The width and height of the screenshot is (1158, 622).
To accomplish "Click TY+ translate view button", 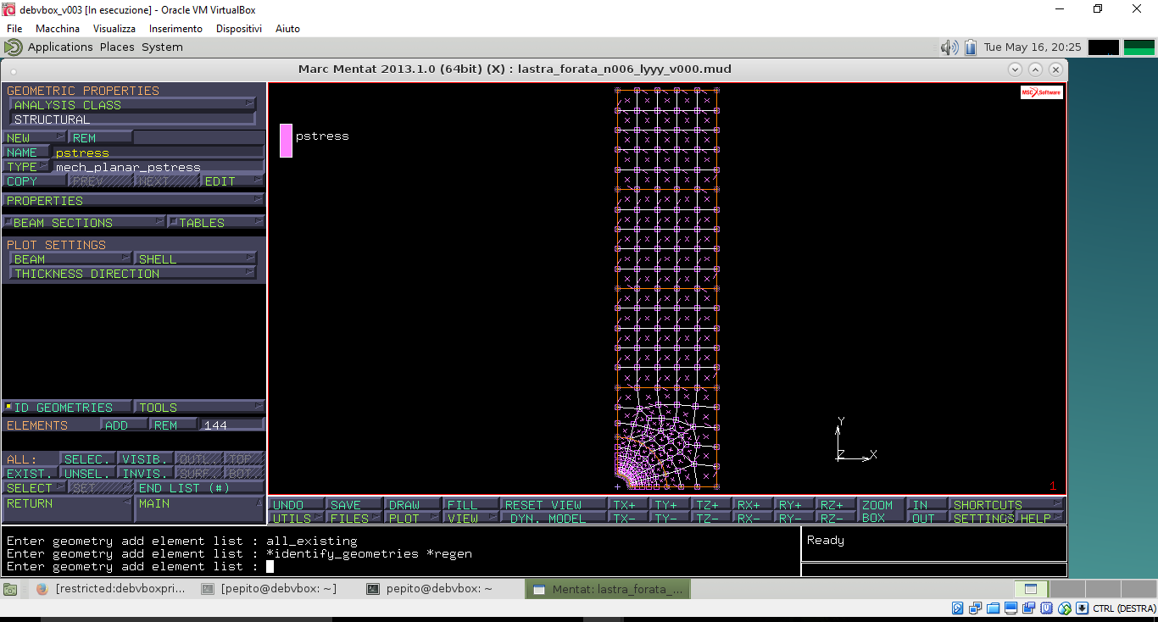I will (669, 504).
